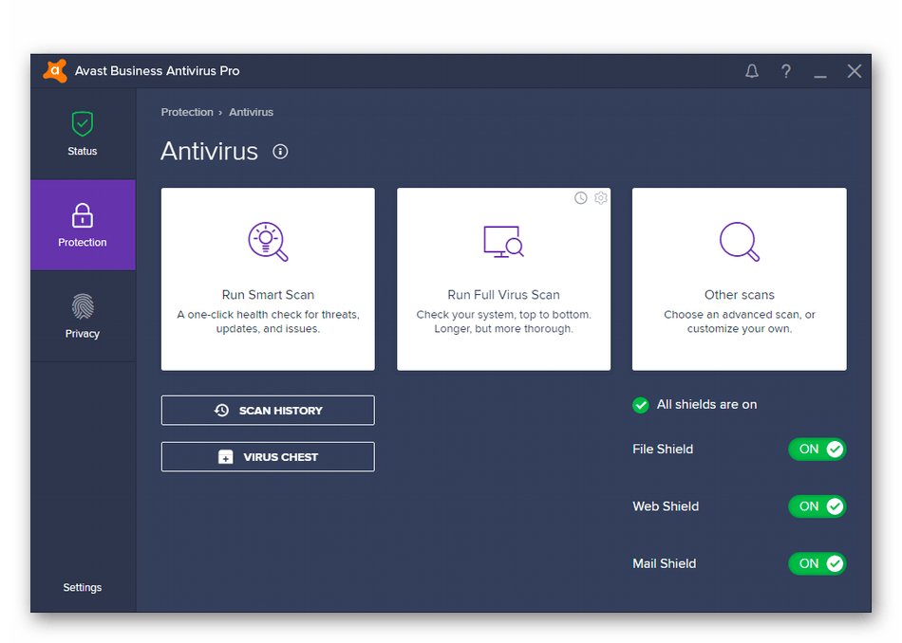This screenshot has height=643, width=902.
Task: Click the Mail Shield label
Action: point(665,563)
